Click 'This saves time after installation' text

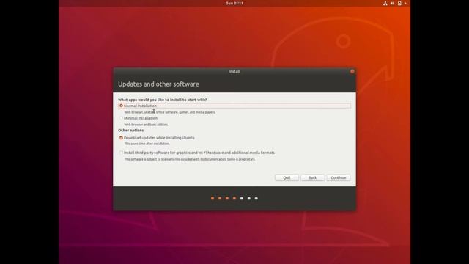click(147, 144)
